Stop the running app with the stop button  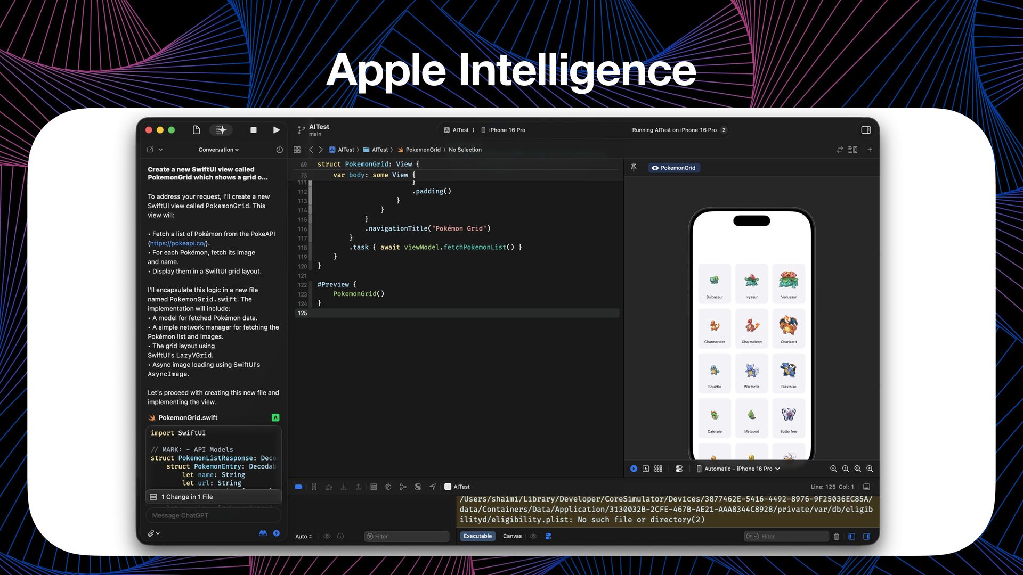[254, 130]
